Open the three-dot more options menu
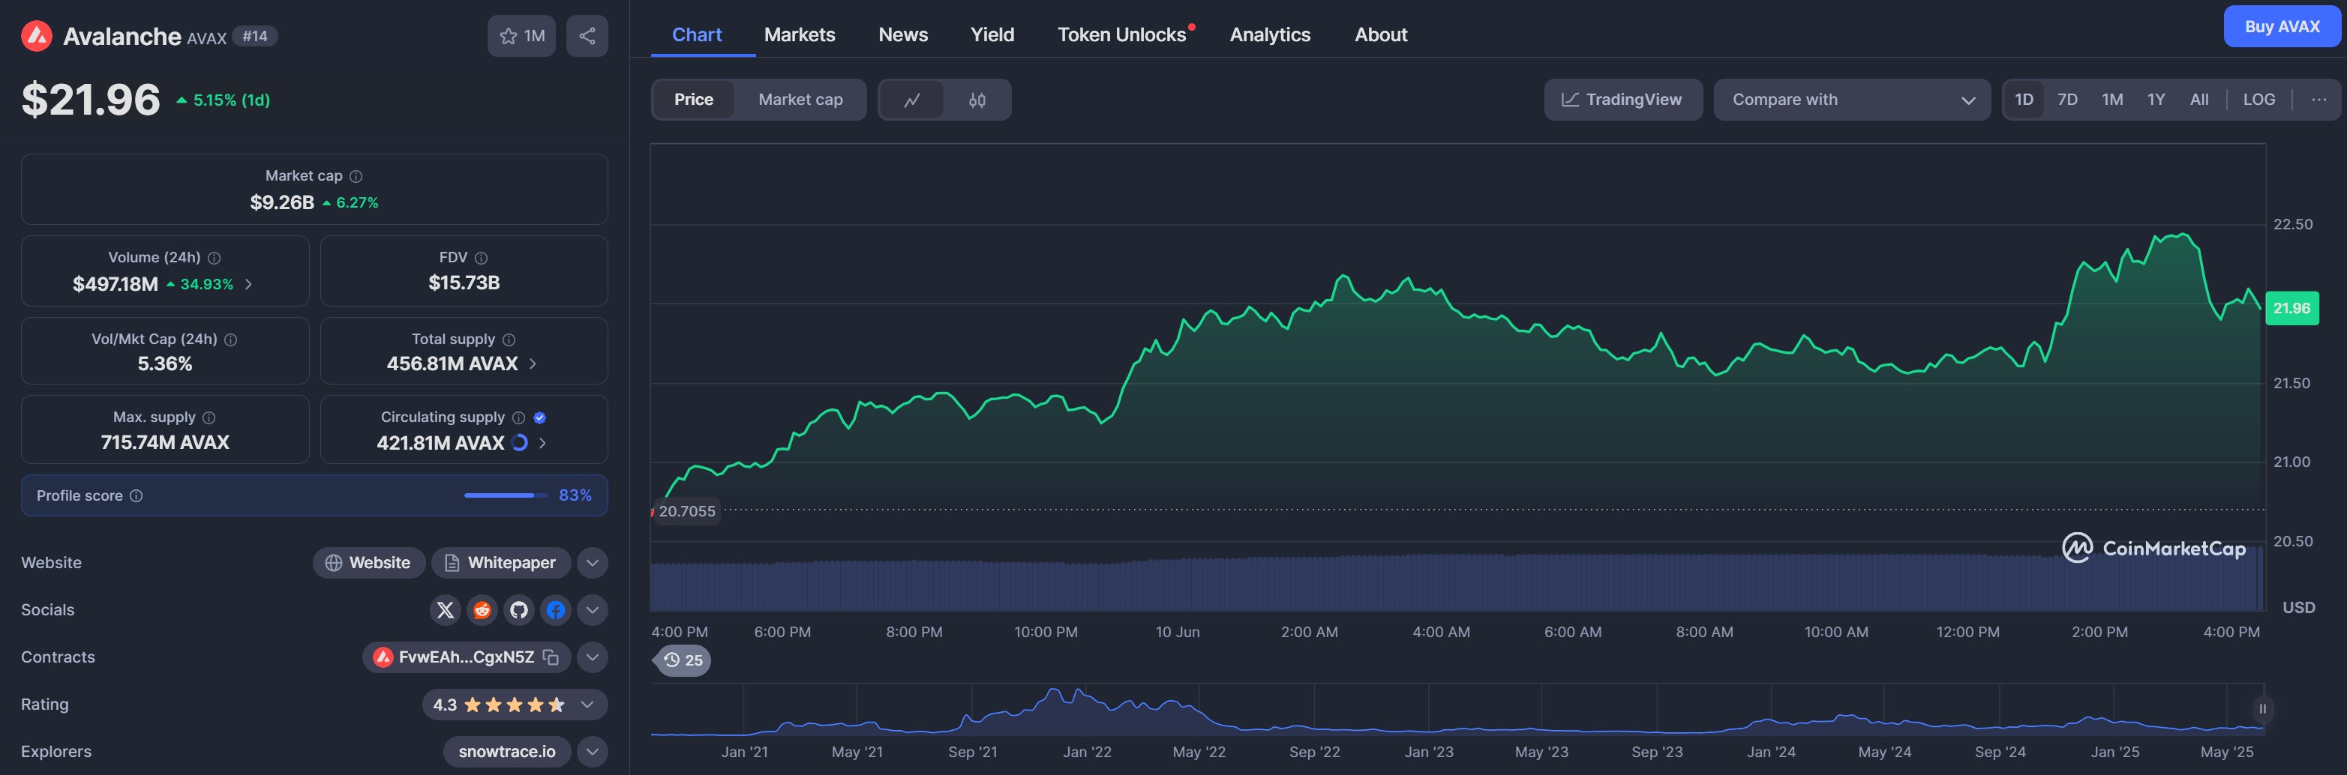This screenshot has height=775, width=2347. pyautogui.click(x=2318, y=100)
